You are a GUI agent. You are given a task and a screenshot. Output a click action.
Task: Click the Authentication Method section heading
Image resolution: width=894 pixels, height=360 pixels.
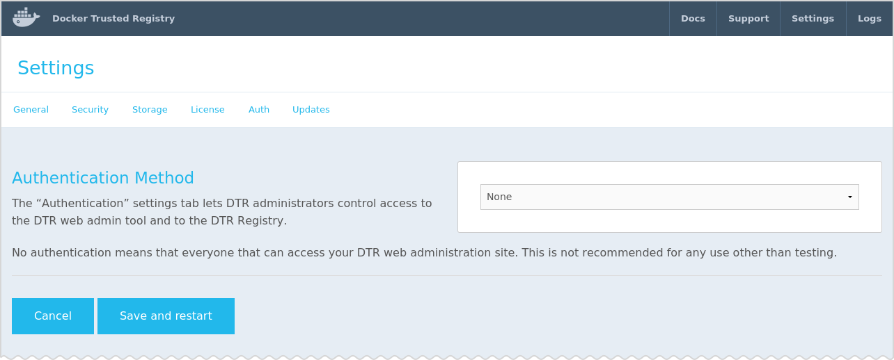pos(103,178)
